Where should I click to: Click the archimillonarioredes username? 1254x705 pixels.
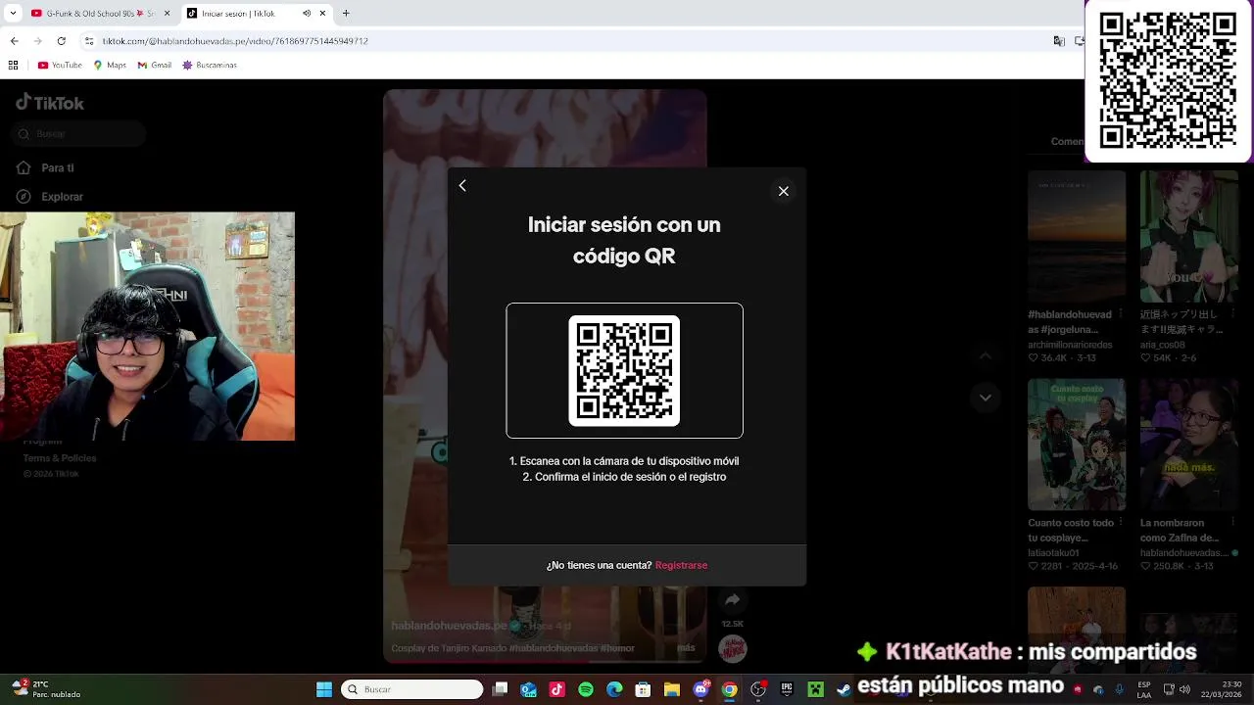[x=1070, y=345]
